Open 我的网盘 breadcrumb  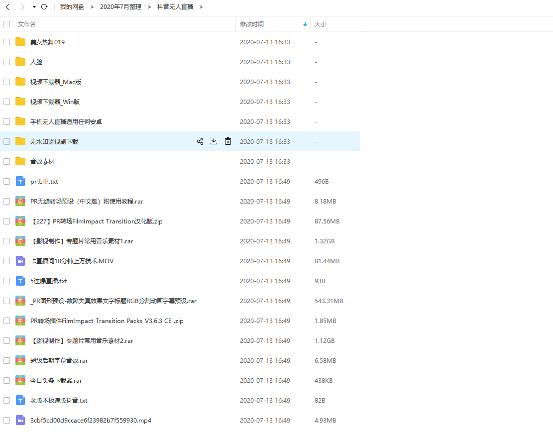[x=72, y=6]
